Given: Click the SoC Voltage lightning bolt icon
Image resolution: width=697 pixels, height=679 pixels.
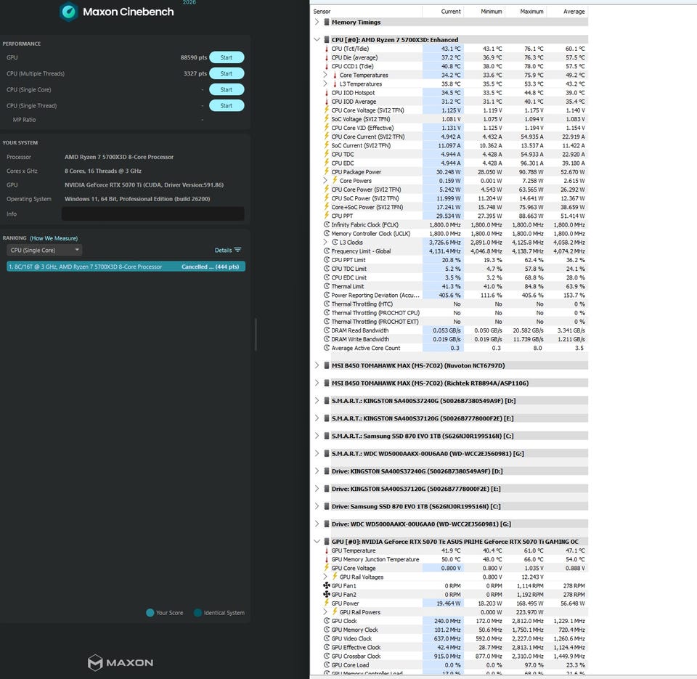Looking at the screenshot, I should click(x=327, y=118).
